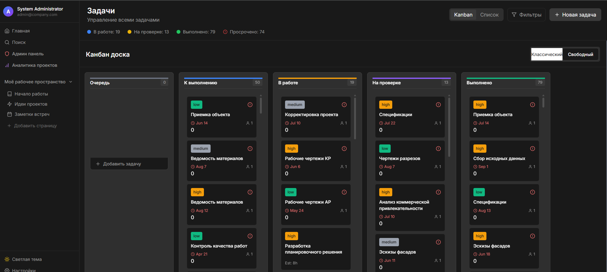Screen dimensions: 607x272
Task: Click overdue alert icon on Корректировка проекта card
Action: (x=344, y=105)
